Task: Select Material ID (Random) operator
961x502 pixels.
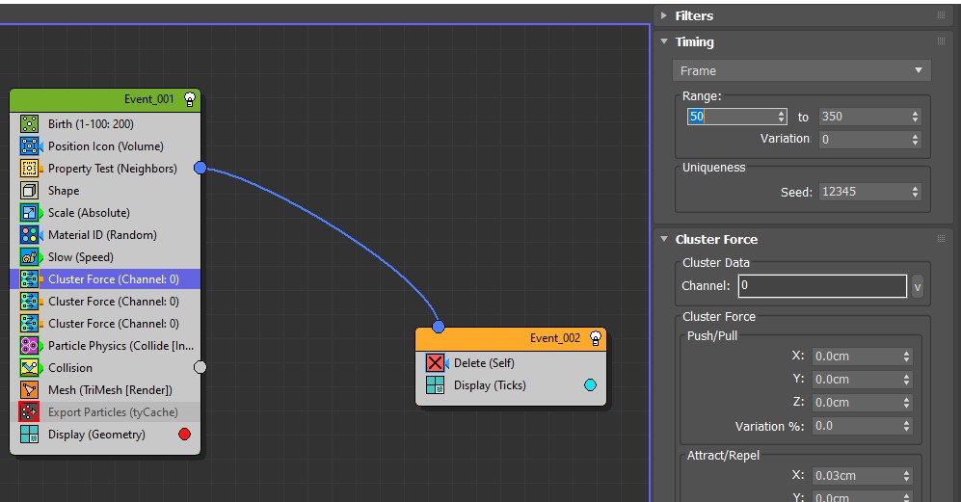Action: pyautogui.click(x=105, y=235)
